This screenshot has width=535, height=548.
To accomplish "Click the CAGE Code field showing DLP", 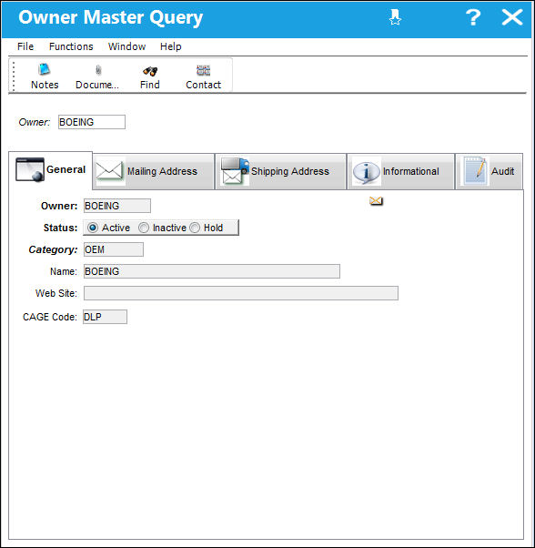I will coord(105,317).
